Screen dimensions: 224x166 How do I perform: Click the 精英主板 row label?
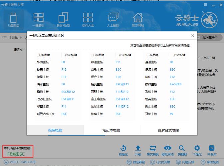pos(97,84)
